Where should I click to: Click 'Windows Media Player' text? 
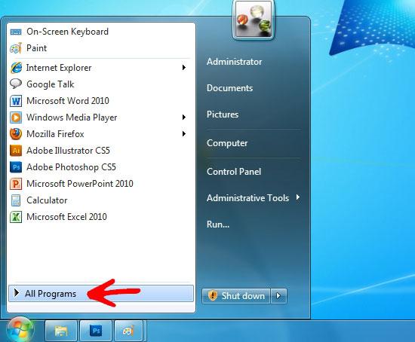tap(72, 118)
